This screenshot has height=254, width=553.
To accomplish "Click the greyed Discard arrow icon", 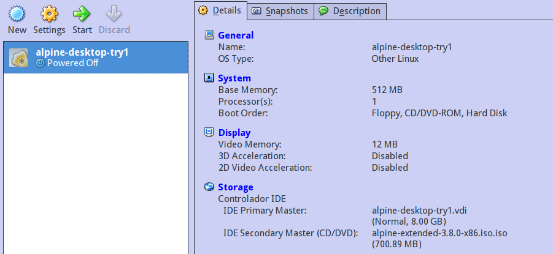I will click(x=114, y=14).
